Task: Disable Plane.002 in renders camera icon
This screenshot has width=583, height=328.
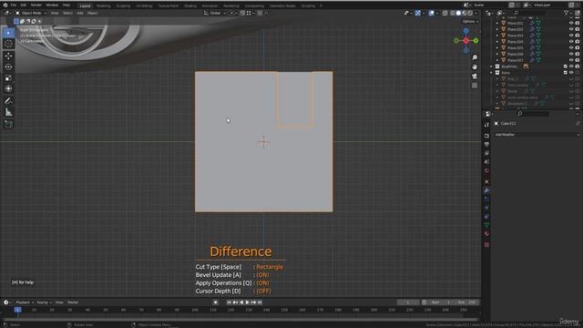Action: [578, 29]
